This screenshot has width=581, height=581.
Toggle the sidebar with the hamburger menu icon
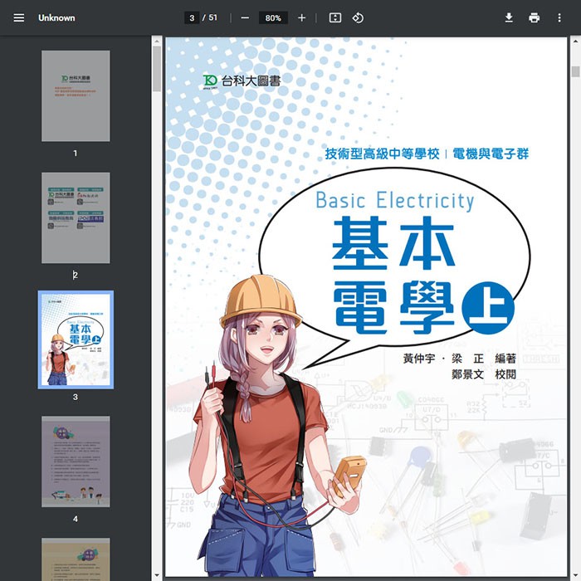pos(19,17)
